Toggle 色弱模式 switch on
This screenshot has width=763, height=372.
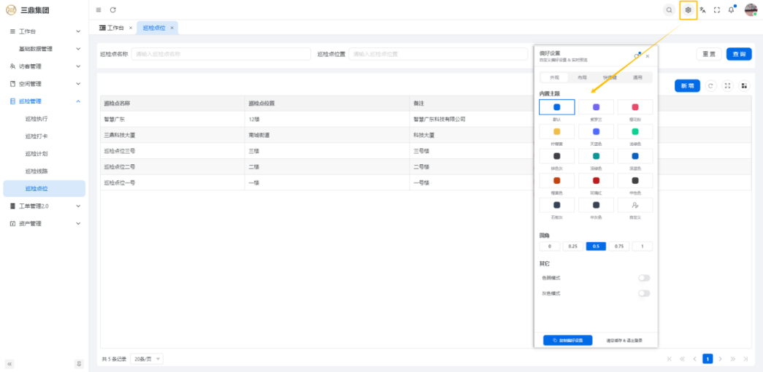pos(643,278)
